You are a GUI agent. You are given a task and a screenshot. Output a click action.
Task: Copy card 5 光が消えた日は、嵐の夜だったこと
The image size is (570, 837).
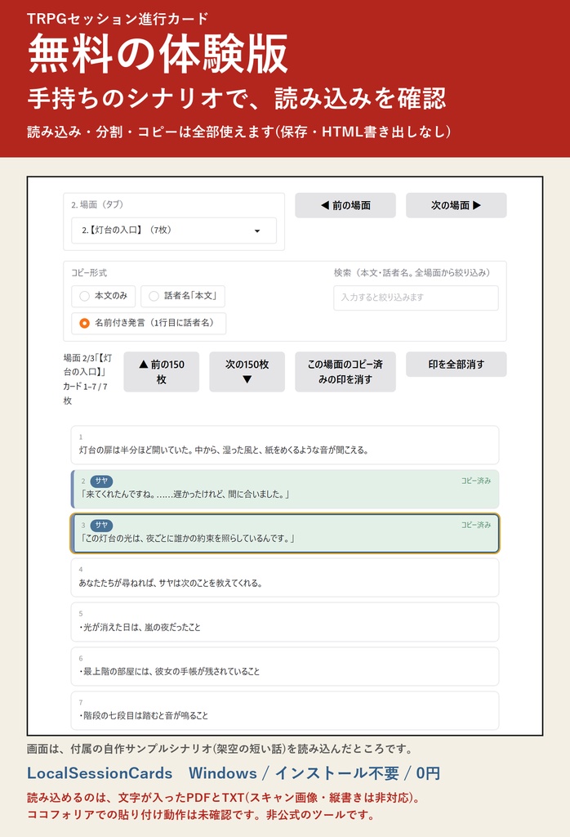pos(285,622)
